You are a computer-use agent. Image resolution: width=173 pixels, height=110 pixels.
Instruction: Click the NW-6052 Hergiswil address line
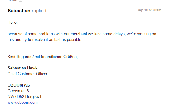(24, 96)
